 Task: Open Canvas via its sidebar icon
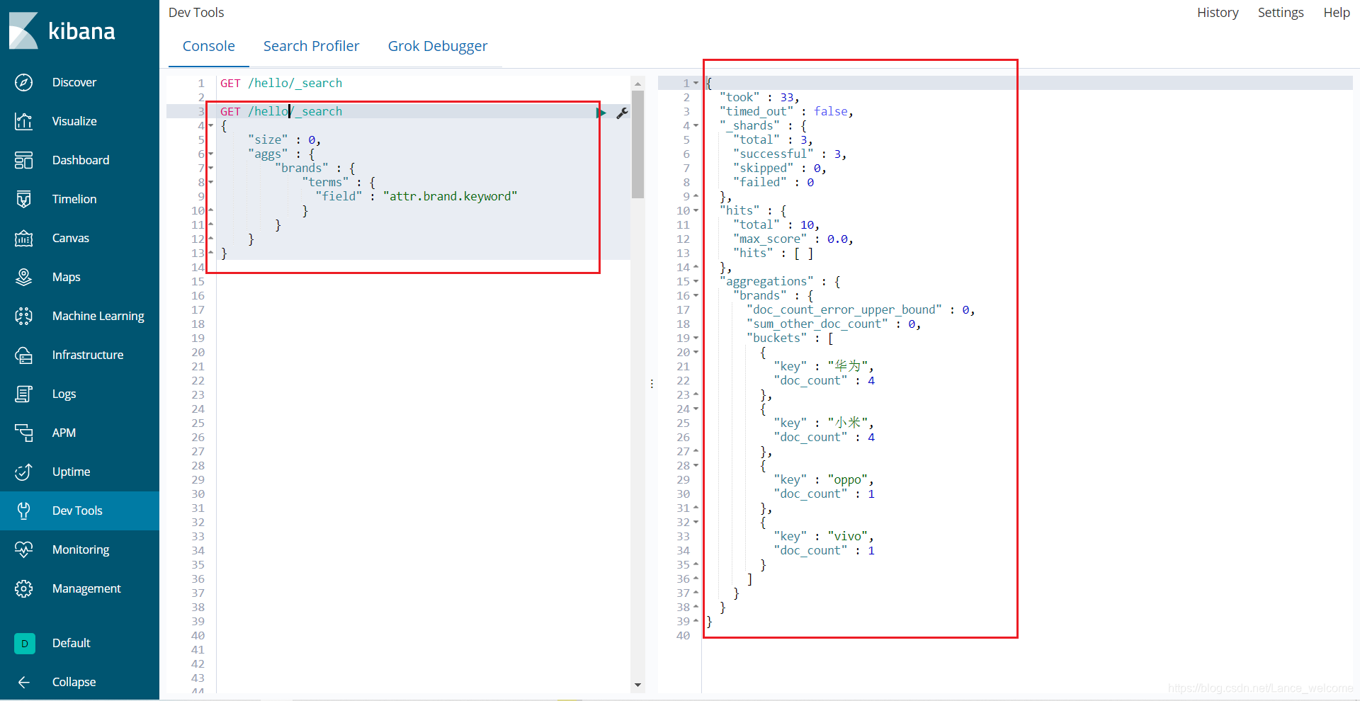pyautogui.click(x=23, y=238)
